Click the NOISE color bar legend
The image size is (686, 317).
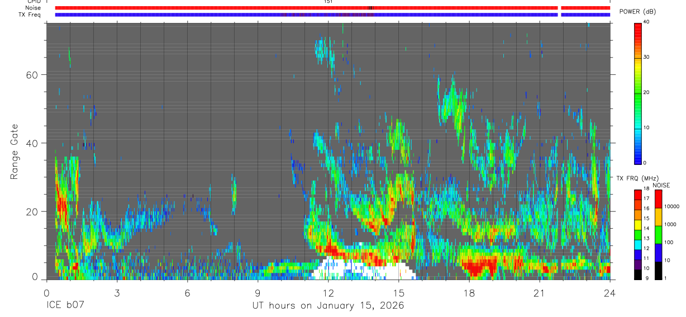(658, 234)
